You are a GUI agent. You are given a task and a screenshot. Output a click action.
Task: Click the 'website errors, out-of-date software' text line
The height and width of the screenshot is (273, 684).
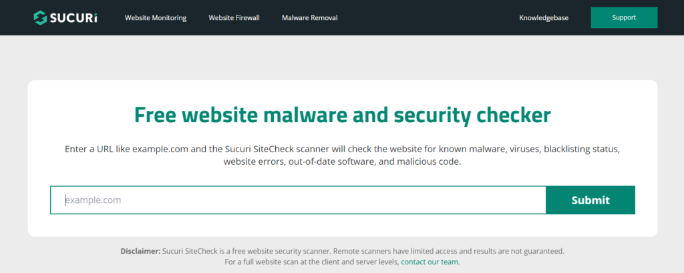click(x=343, y=162)
